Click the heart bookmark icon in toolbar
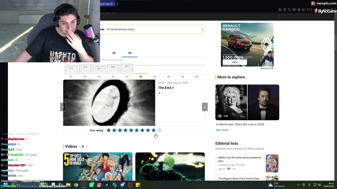The height and width of the screenshot is (189, 337). (x=308, y=10)
